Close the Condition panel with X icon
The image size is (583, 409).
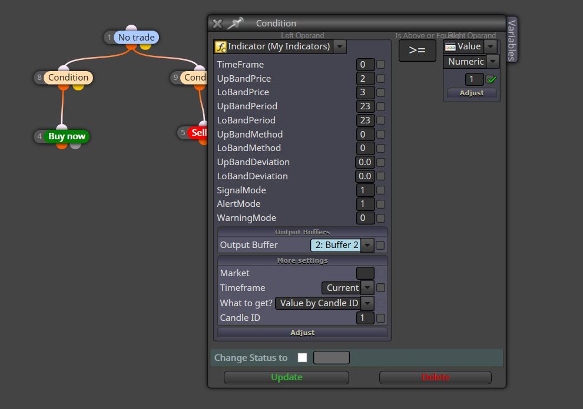pos(217,24)
